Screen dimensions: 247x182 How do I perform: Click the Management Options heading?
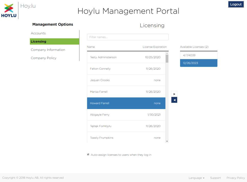[53, 24]
